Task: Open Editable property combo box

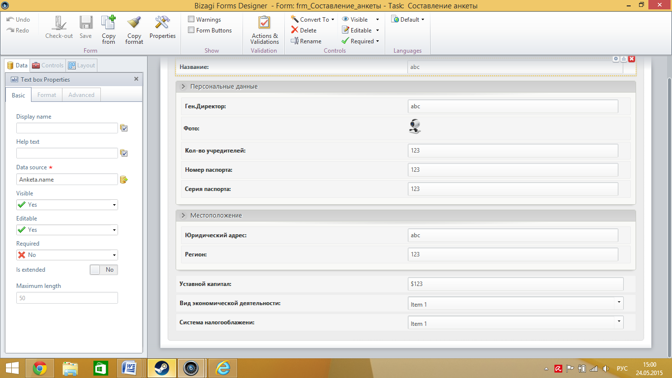Action: pyautogui.click(x=67, y=230)
